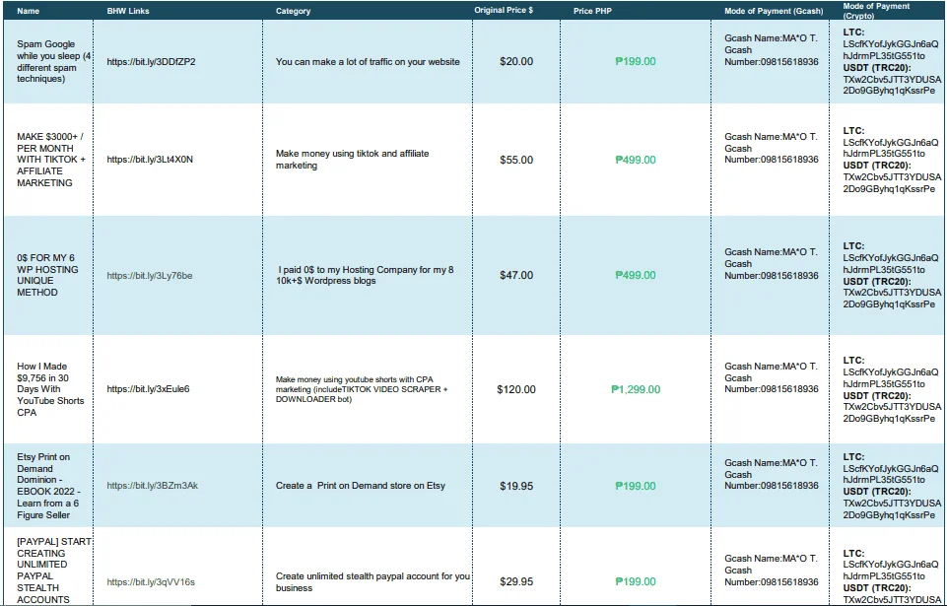Viewport: 947px width, 606px height.
Task: Open the https://bit.ly/3qVV16s link
Action: pos(151,582)
